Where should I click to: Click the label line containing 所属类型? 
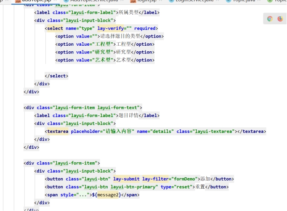97,12
